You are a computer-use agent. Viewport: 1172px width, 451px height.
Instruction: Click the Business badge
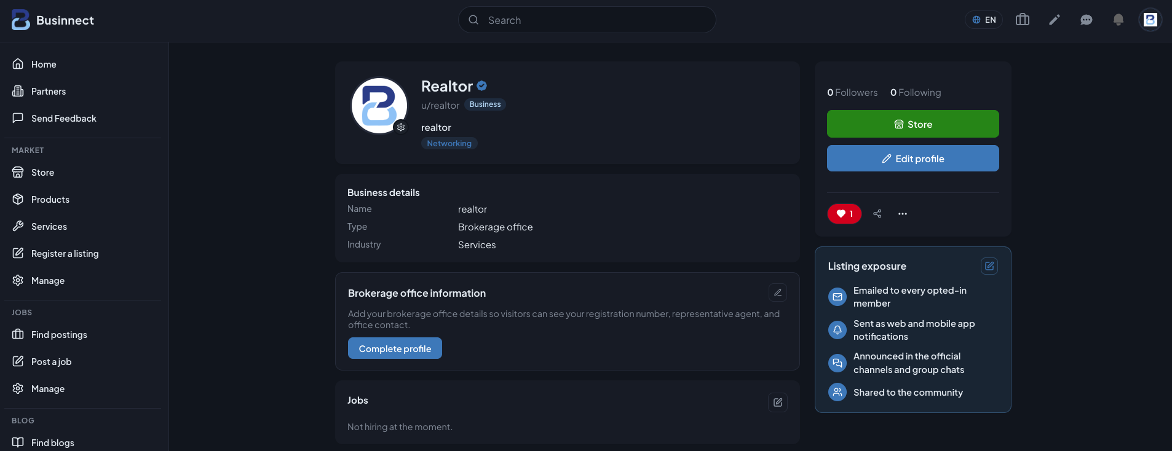pyautogui.click(x=485, y=104)
